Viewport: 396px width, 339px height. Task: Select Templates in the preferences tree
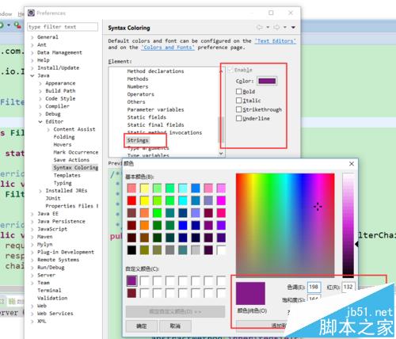tap(67, 175)
